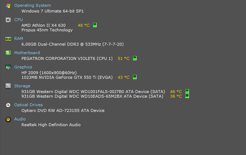Viewport: 246px width, 155px height.
Task: Open the CPU section heading
Action: point(19,20)
